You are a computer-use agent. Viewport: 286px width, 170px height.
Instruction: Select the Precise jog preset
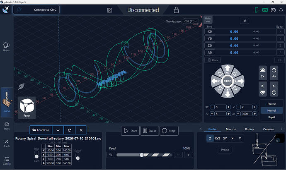point(271,104)
